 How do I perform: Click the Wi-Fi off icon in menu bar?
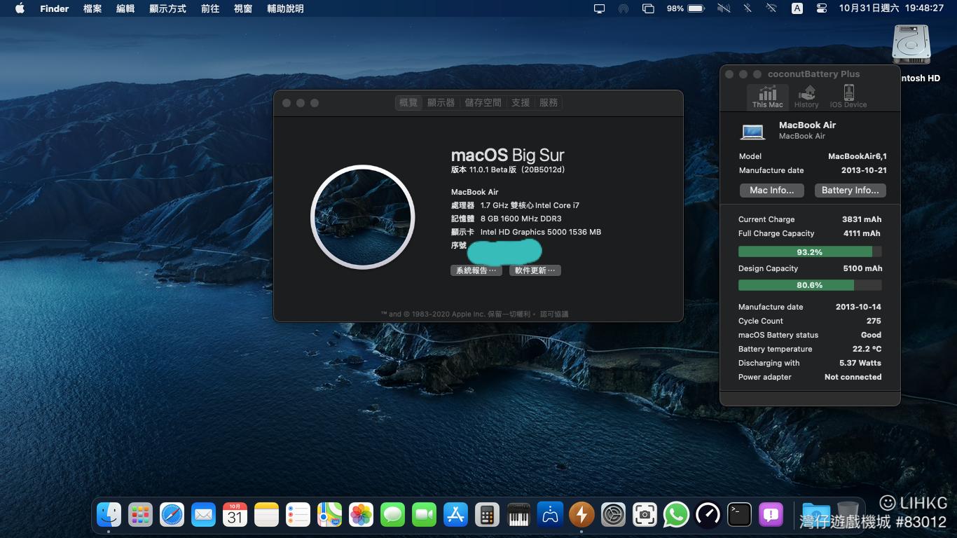point(771,8)
